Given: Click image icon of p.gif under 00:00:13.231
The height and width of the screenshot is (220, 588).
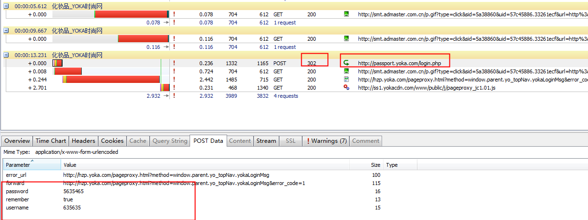Looking at the screenshot, I should 346,71.
